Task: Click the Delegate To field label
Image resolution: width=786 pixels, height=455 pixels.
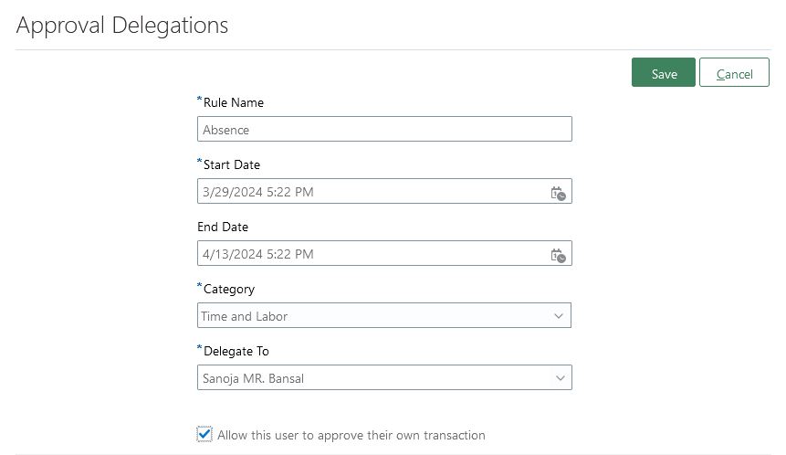Action: [x=236, y=351]
